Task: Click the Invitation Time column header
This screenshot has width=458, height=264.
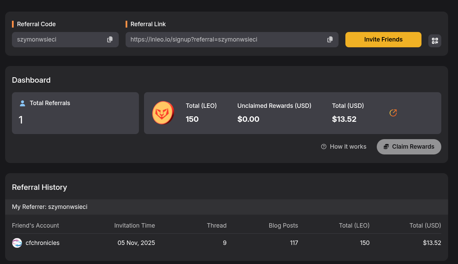Action: pos(134,226)
